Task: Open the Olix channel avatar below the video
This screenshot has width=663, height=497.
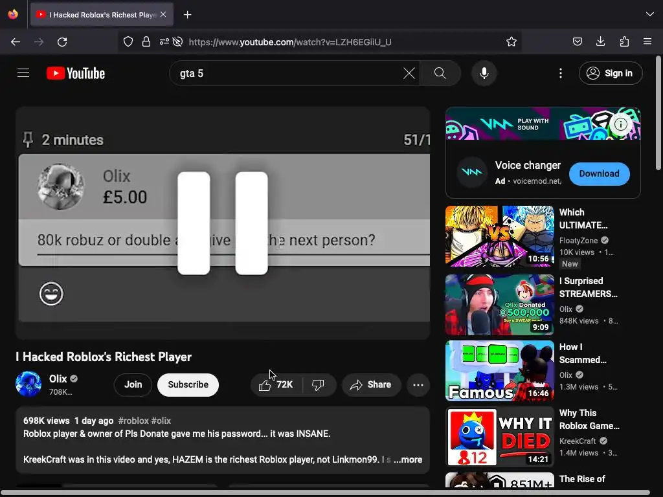Action: pyautogui.click(x=28, y=384)
